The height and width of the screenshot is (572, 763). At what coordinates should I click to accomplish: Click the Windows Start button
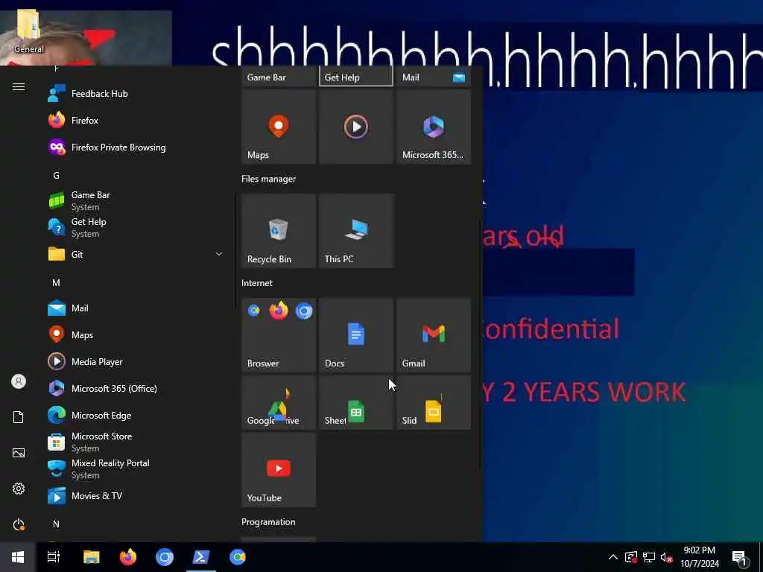click(18, 557)
